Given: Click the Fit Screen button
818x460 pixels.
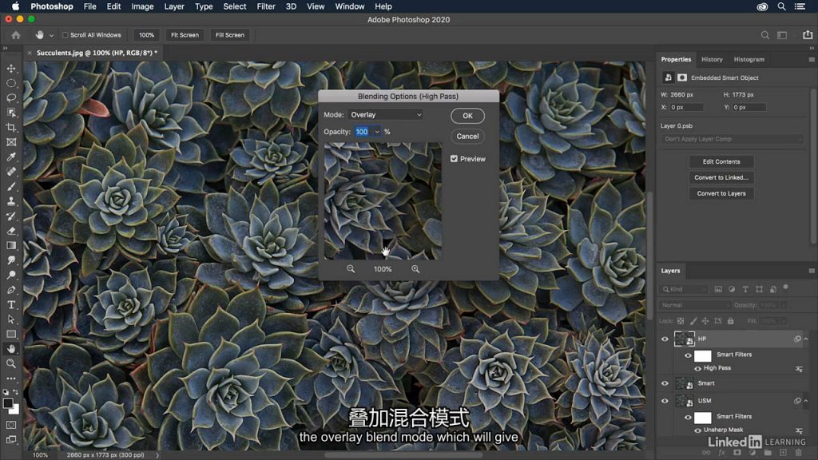Looking at the screenshot, I should point(185,35).
